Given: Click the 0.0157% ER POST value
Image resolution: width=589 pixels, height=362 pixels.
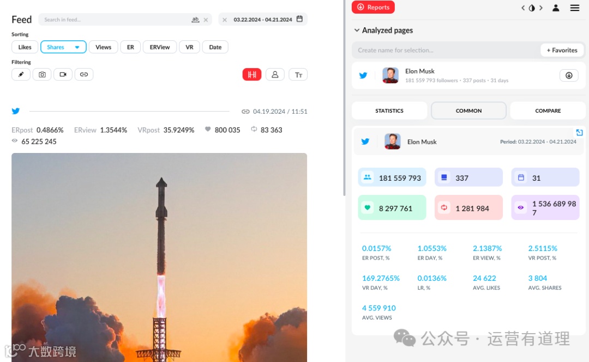Looking at the screenshot, I should [x=376, y=248].
